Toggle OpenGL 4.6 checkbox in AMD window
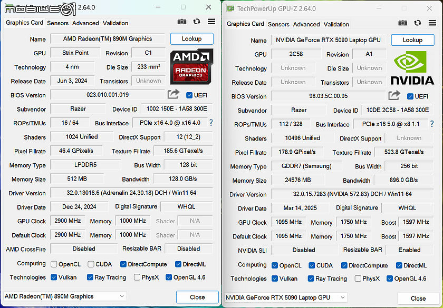 point(169,277)
